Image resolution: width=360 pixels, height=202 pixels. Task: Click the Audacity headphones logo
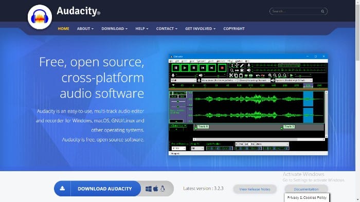pos(40,17)
